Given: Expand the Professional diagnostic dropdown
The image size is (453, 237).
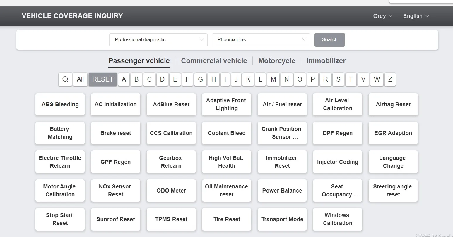Looking at the screenshot, I should (x=158, y=40).
